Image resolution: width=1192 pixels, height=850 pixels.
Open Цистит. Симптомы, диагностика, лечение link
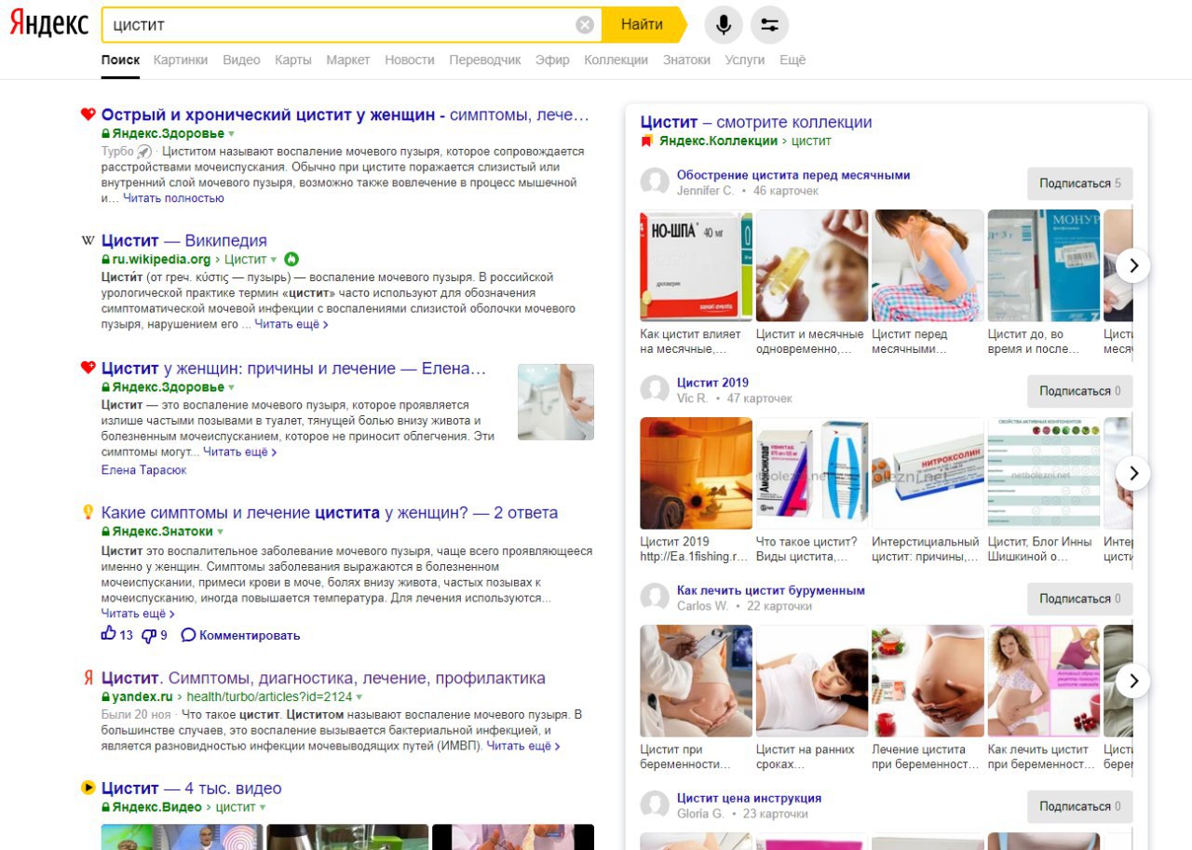[323, 678]
